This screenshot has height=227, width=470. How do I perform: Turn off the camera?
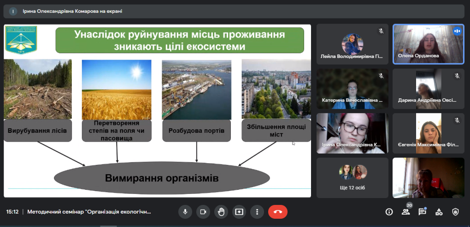203,212
